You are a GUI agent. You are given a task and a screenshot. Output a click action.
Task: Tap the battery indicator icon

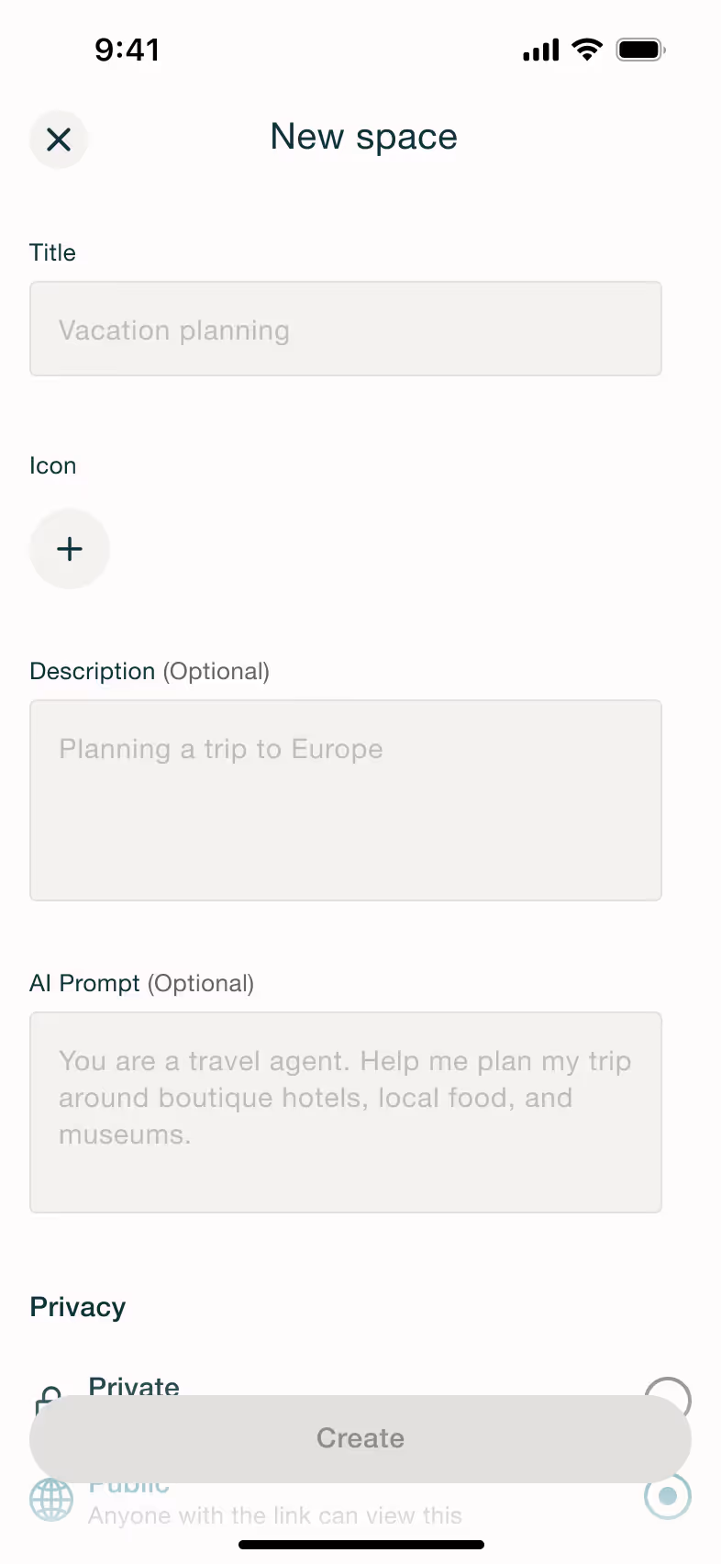[x=641, y=50]
